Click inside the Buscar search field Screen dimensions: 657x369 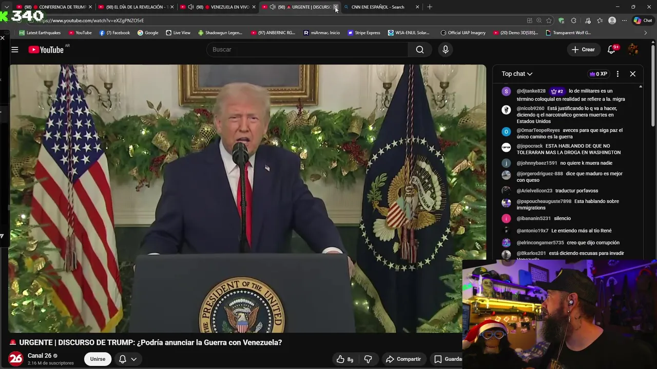click(x=308, y=50)
